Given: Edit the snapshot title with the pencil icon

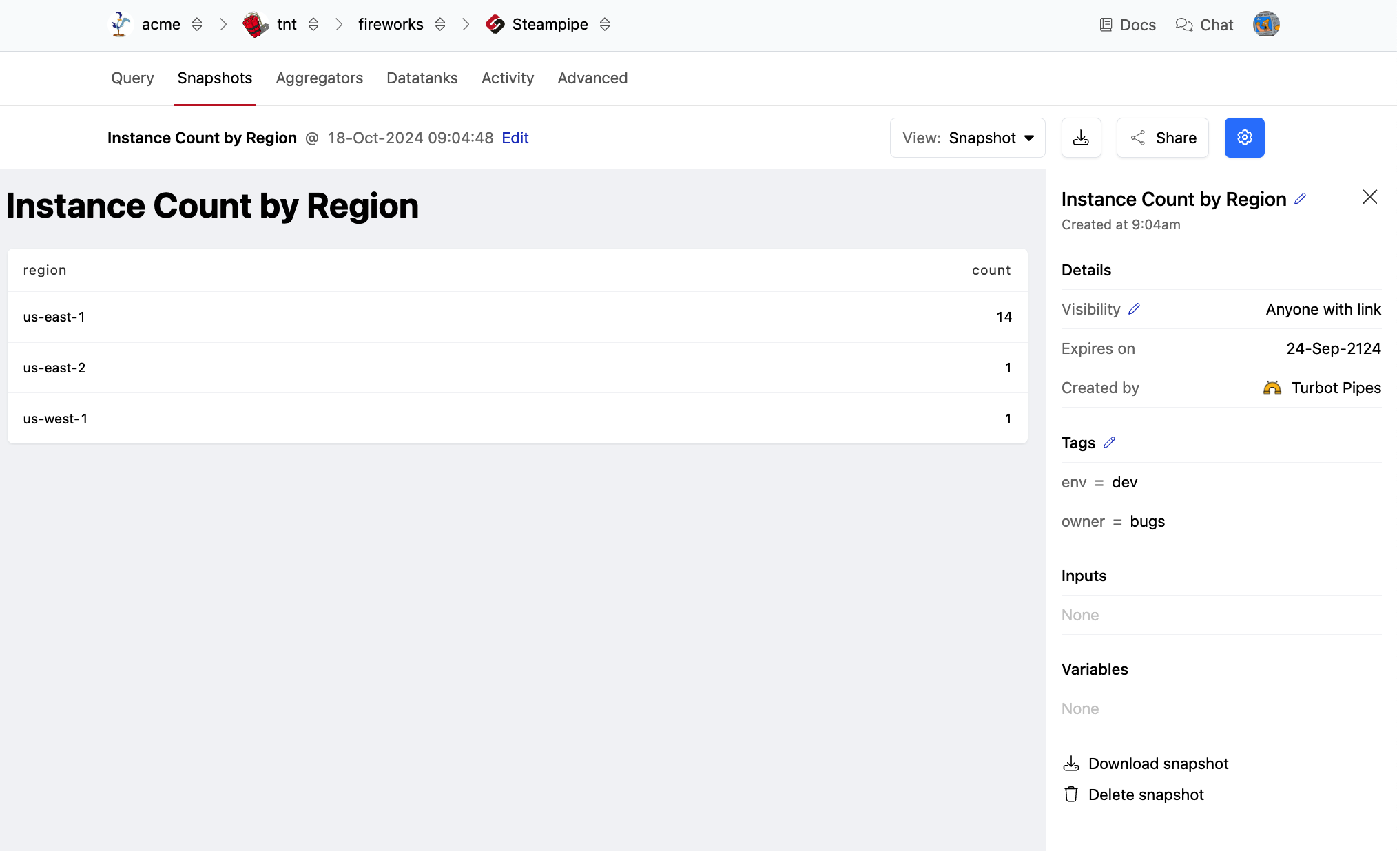Looking at the screenshot, I should pos(1300,199).
